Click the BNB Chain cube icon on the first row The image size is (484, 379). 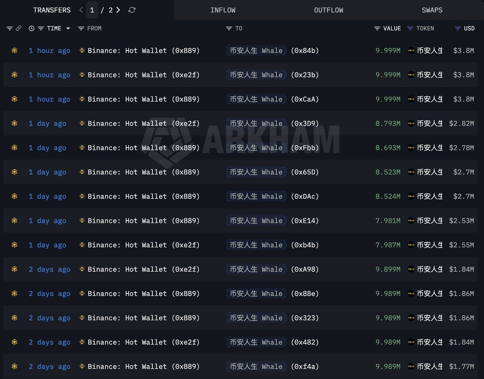point(15,50)
